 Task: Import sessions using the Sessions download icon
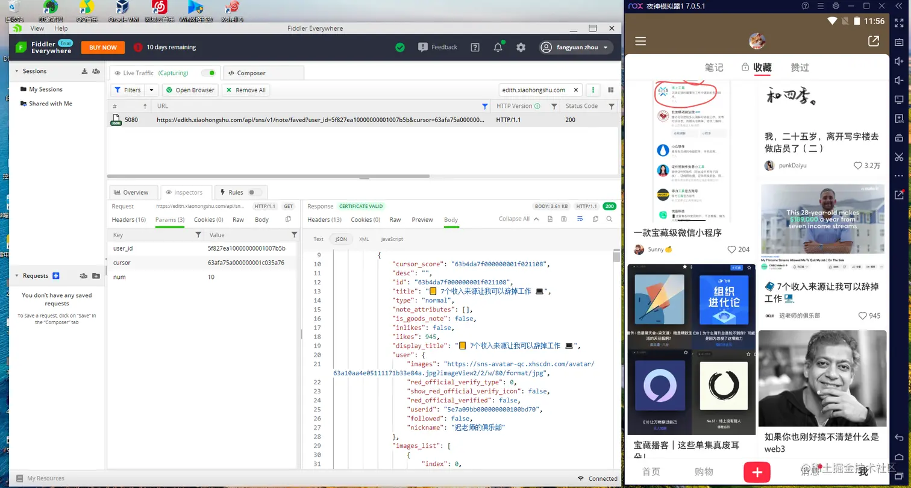(x=84, y=71)
